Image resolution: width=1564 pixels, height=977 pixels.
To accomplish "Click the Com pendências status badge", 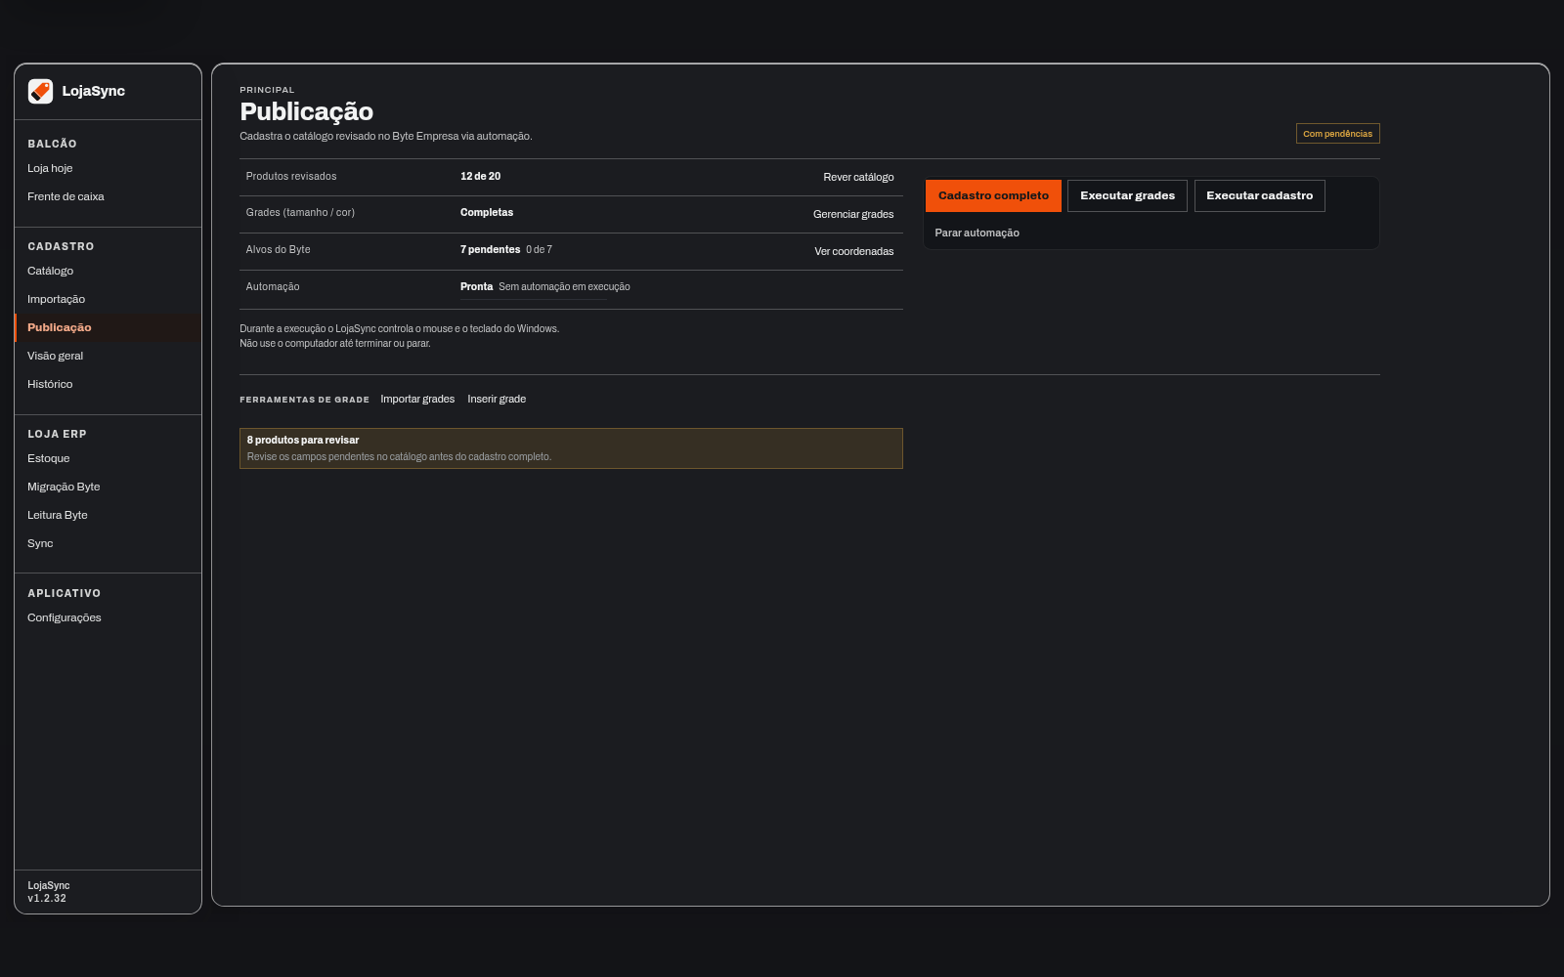I will (1337, 134).
